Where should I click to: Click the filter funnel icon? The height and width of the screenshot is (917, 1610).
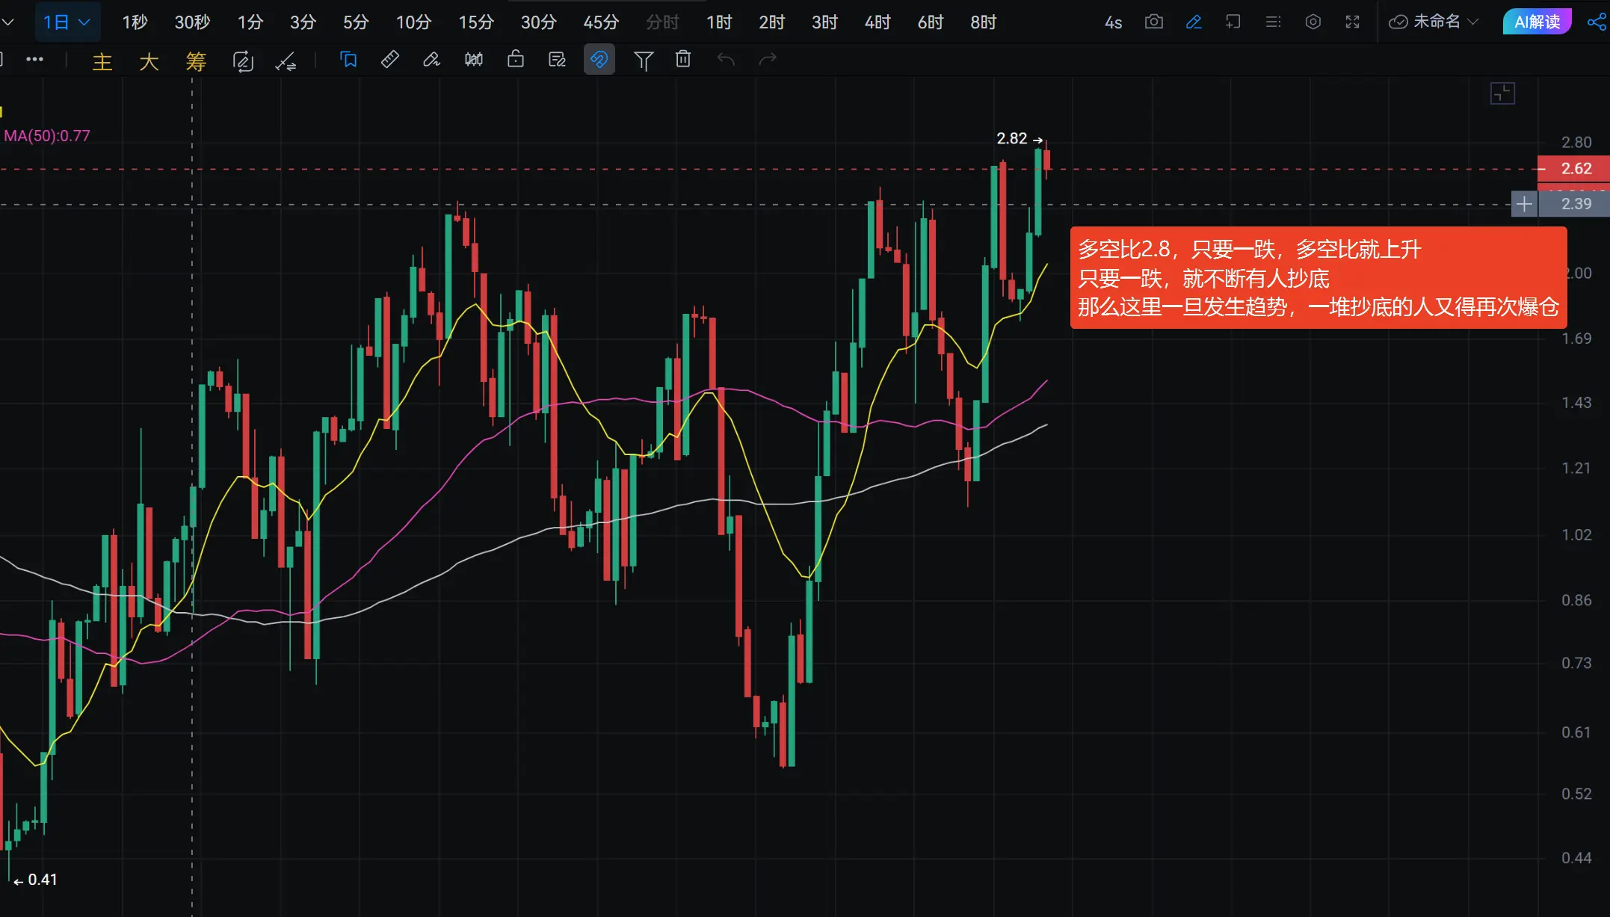[643, 60]
